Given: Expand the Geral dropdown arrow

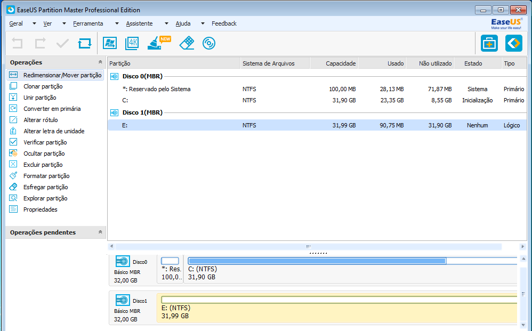Looking at the screenshot, I should (x=34, y=23).
